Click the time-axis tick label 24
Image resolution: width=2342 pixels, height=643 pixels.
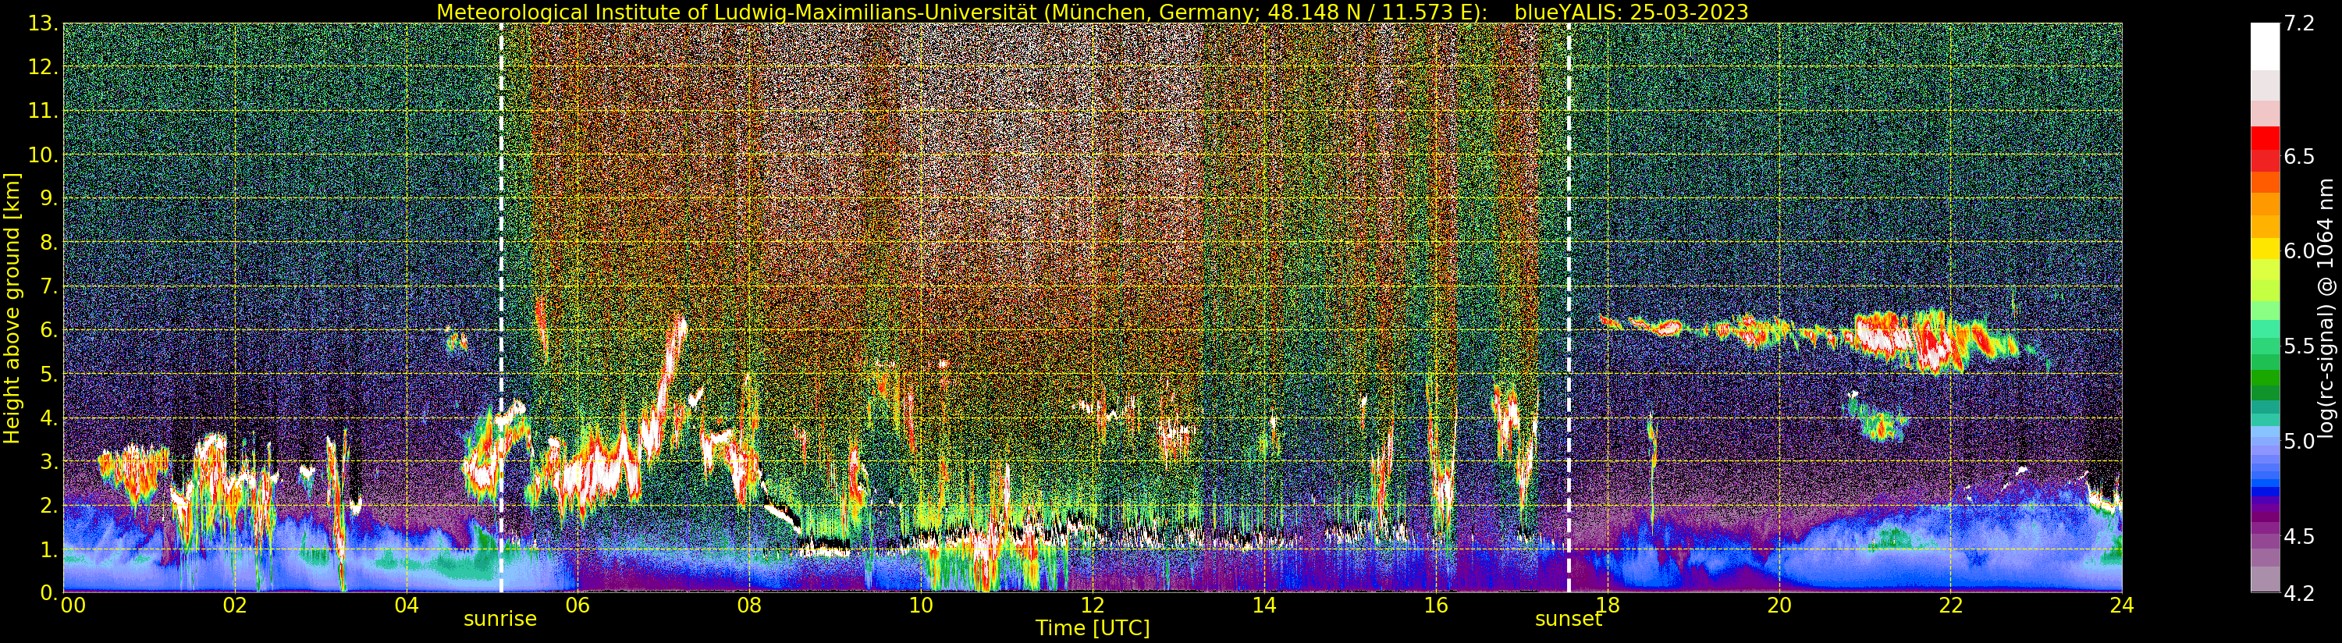(x=2122, y=605)
